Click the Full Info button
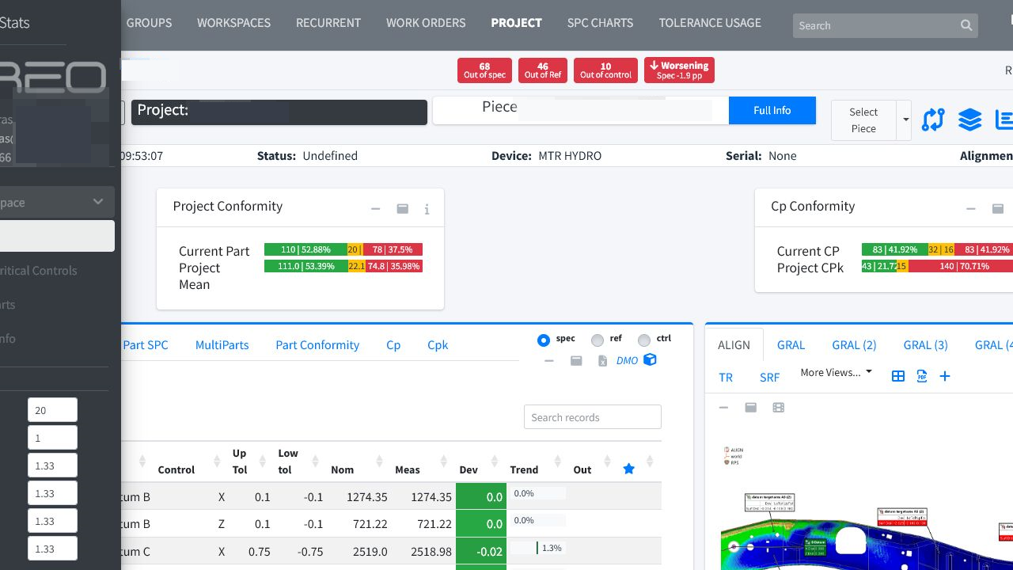Screen dimensions: 1013x570 (772, 110)
